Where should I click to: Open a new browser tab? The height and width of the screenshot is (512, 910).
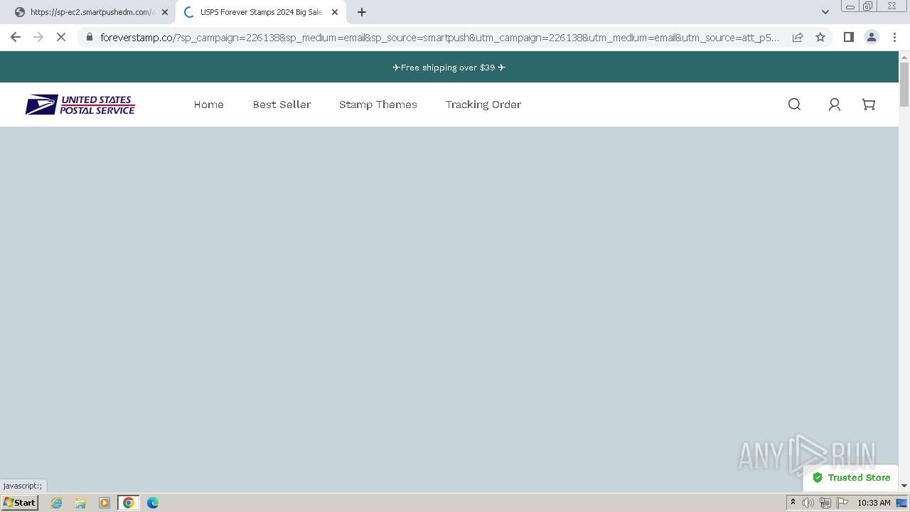pyautogui.click(x=362, y=12)
